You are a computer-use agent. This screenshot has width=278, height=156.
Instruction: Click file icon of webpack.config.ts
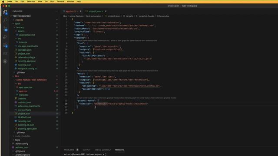point(16,68)
